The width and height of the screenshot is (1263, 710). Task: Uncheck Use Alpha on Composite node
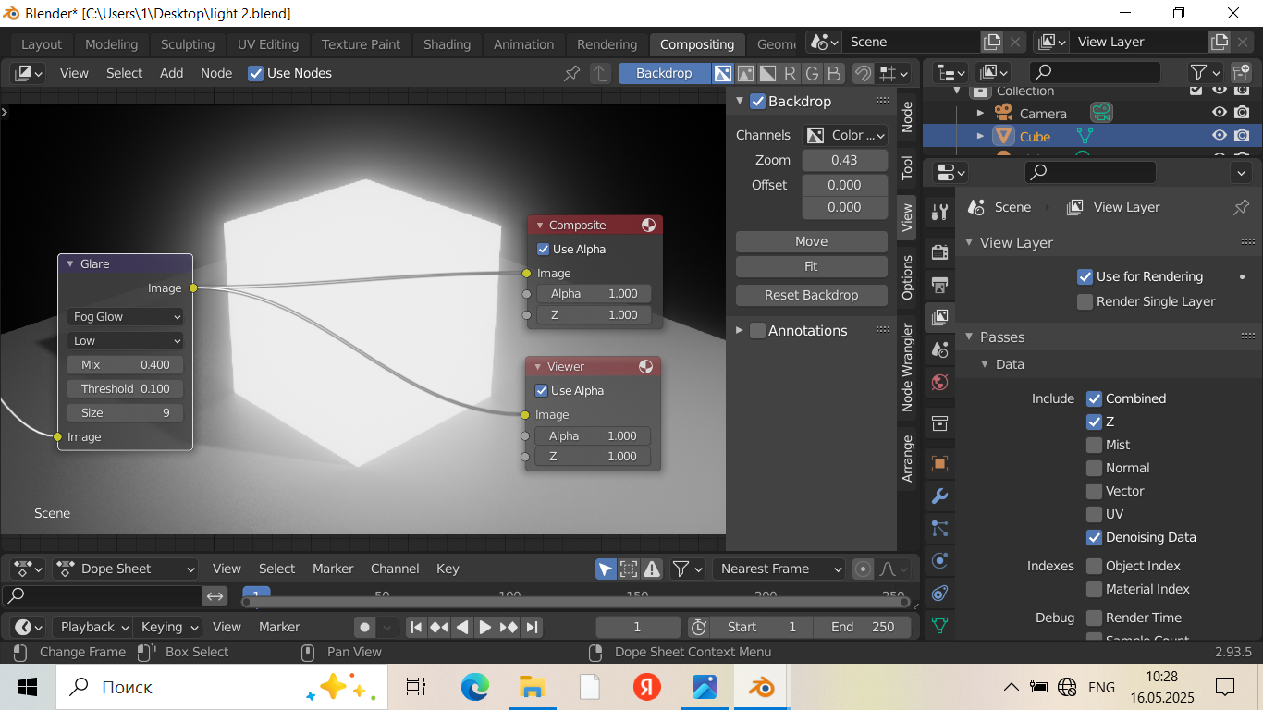(x=543, y=250)
